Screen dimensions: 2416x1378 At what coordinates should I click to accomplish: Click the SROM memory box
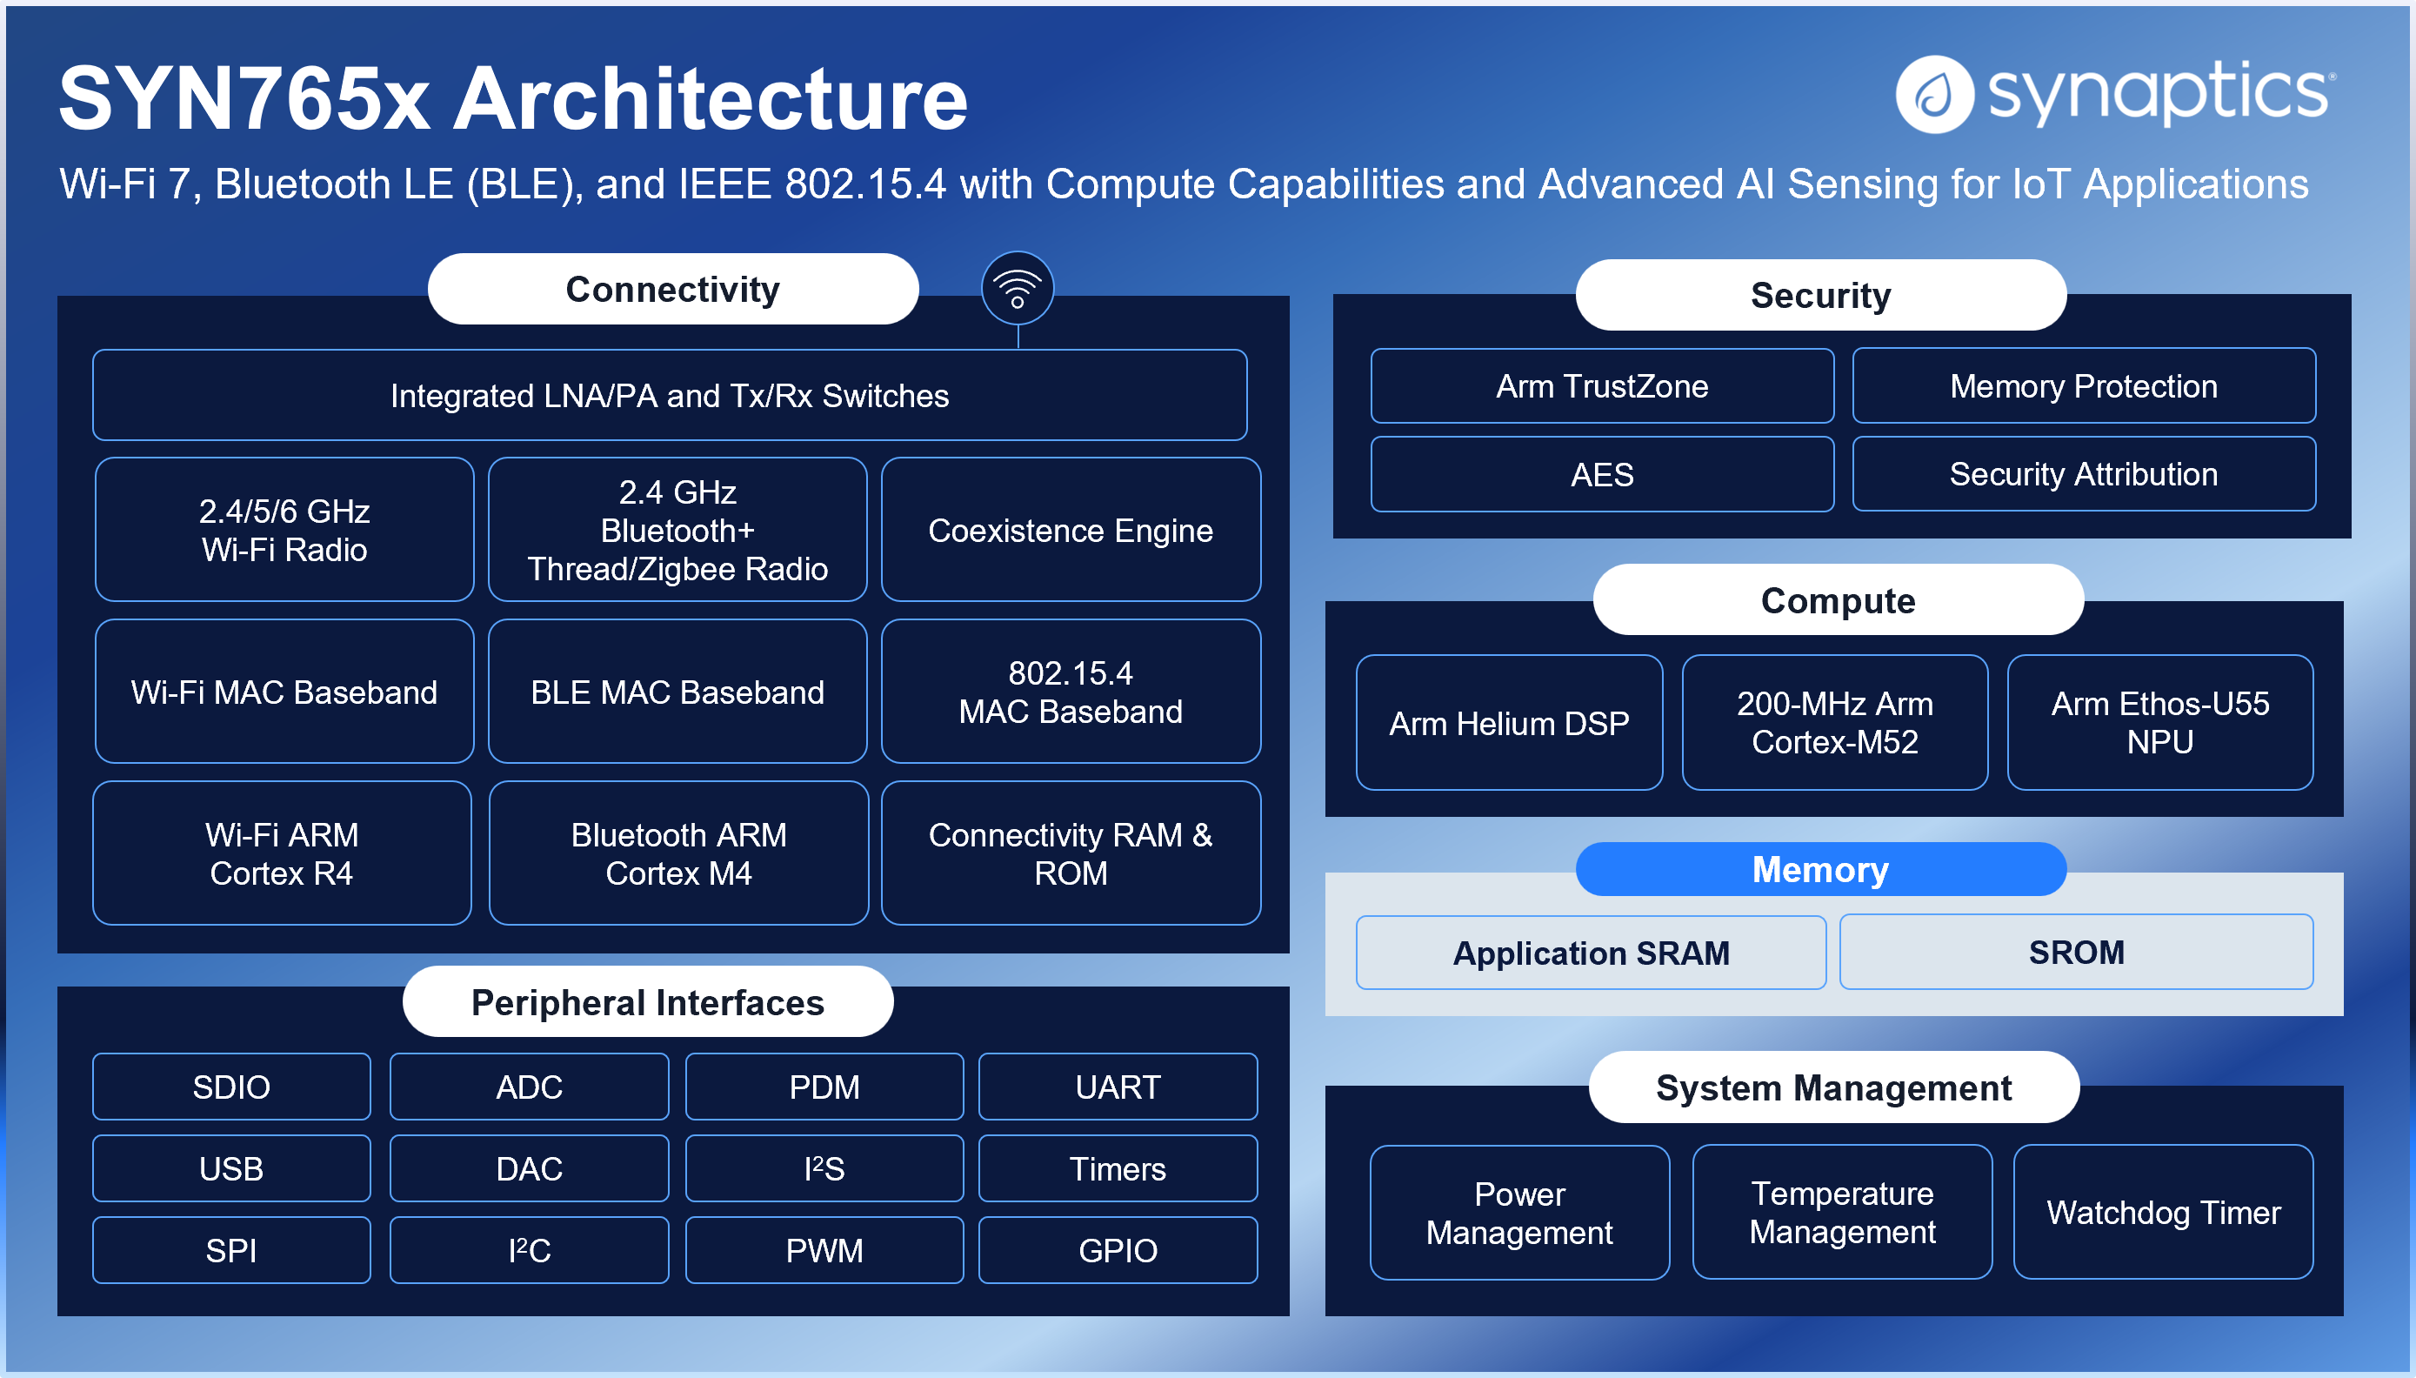[x=2075, y=952]
